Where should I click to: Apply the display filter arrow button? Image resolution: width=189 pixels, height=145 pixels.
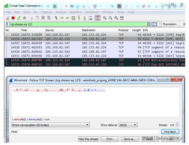(154, 24)
